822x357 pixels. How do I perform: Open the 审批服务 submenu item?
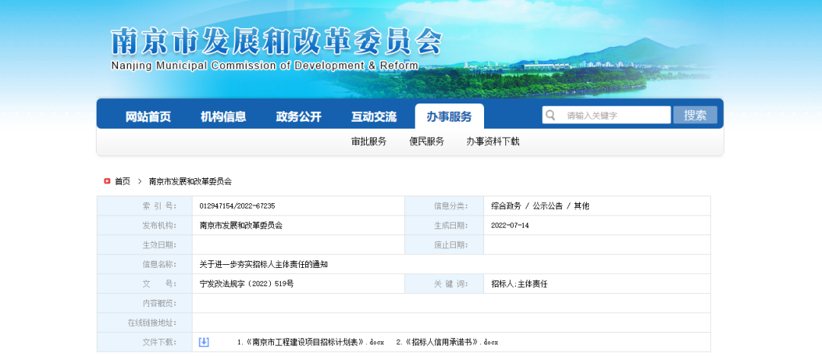[369, 142]
